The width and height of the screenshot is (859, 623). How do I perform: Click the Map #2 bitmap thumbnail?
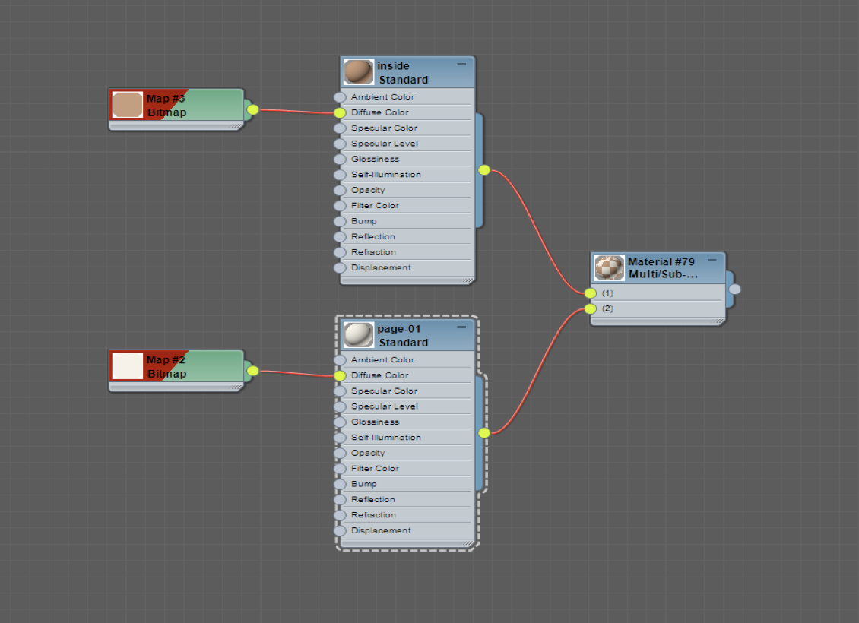pos(128,366)
